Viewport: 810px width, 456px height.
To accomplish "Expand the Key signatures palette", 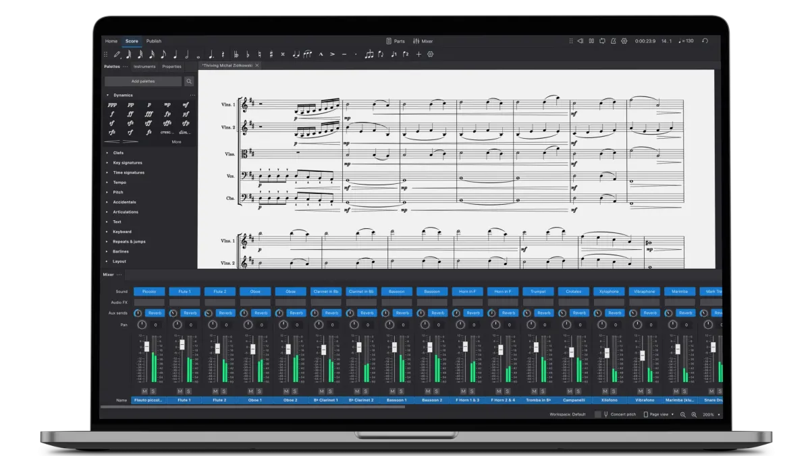I will coord(108,162).
